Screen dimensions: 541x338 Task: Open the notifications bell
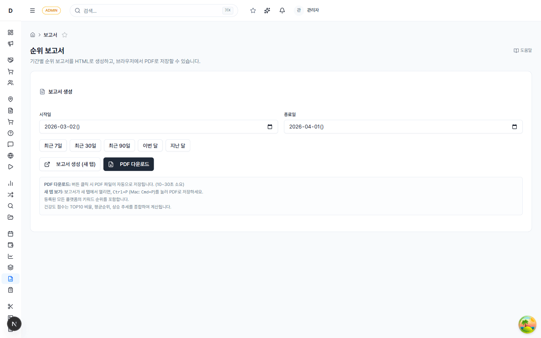pyautogui.click(x=282, y=11)
